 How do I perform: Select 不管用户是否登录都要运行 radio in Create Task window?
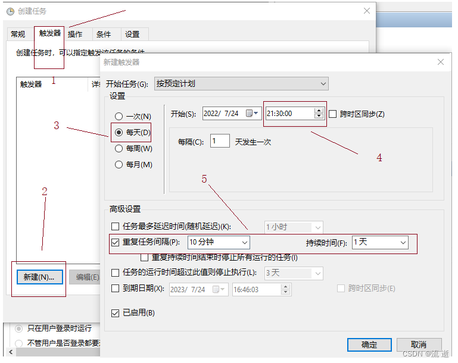coord(18,343)
